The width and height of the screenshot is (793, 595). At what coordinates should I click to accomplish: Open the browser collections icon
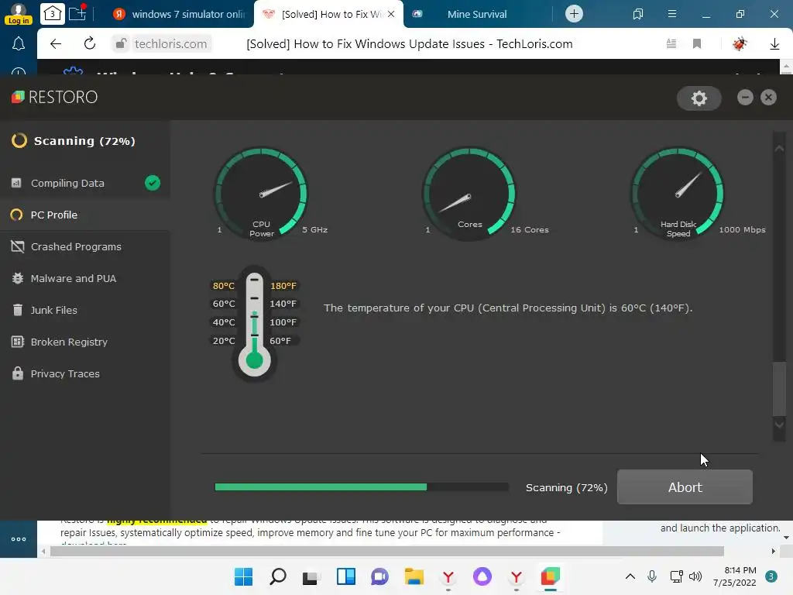coord(638,14)
